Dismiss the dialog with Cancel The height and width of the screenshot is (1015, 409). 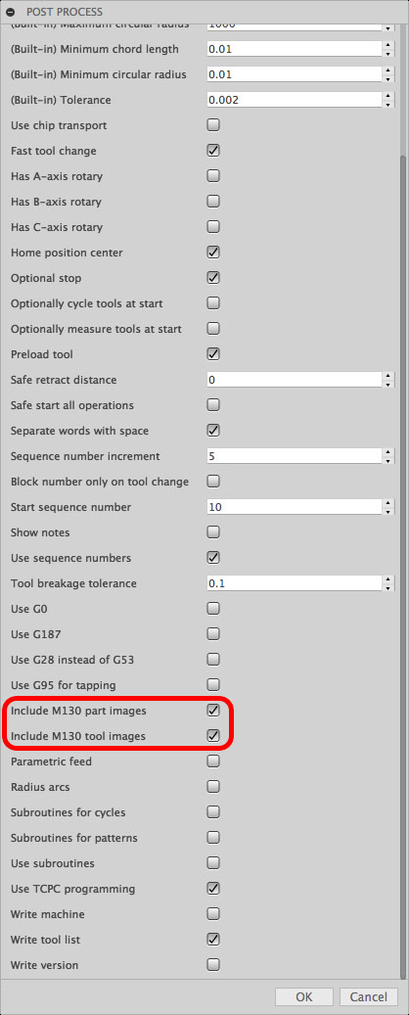click(368, 996)
